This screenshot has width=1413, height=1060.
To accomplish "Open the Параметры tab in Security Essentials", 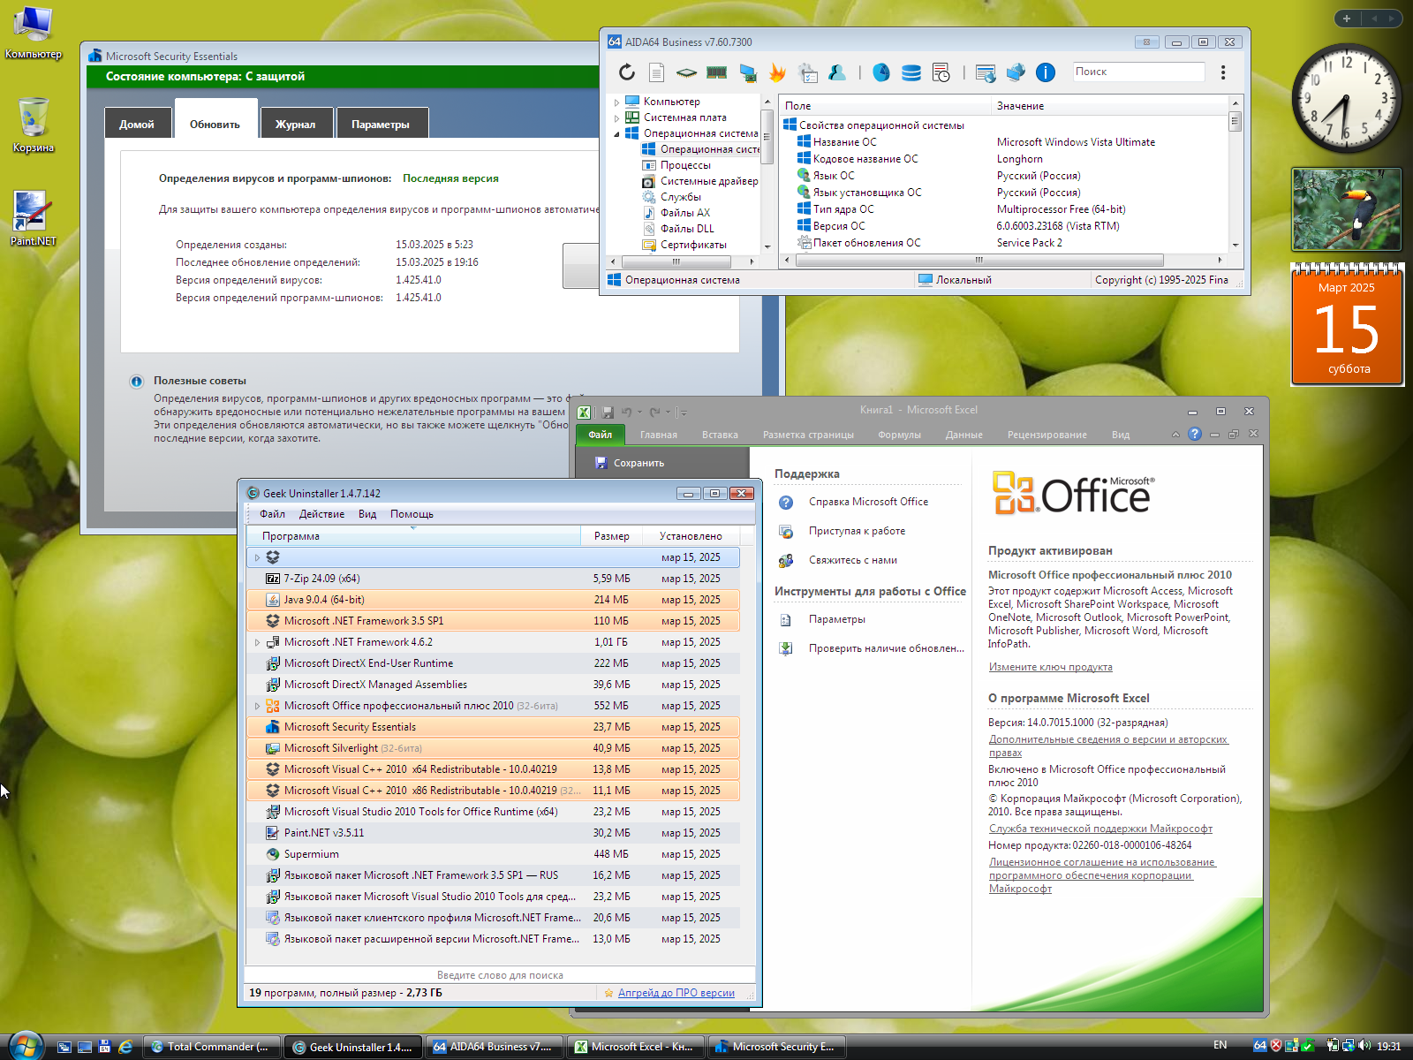I will click(x=381, y=125).
